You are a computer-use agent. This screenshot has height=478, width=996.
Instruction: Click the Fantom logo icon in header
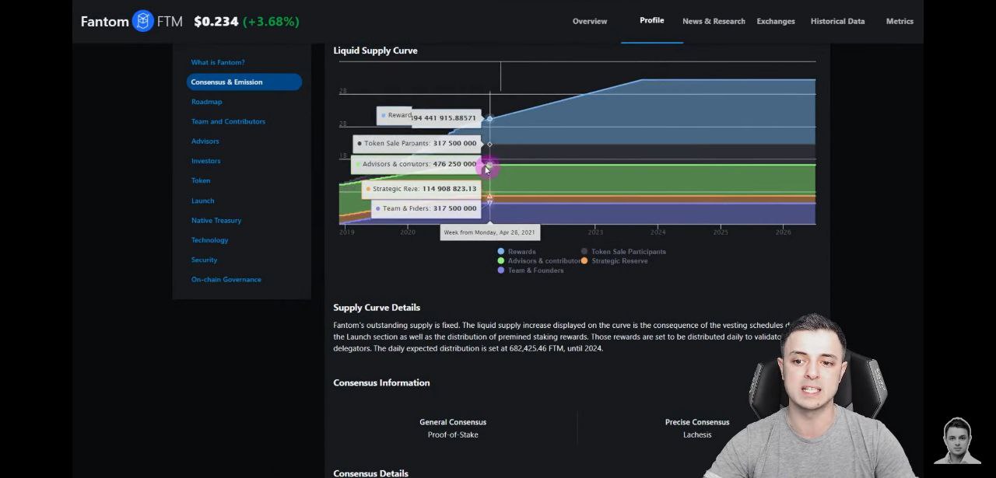coord(143,21)
